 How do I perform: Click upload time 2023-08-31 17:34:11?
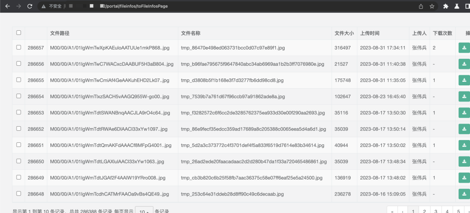click(383, 48)
